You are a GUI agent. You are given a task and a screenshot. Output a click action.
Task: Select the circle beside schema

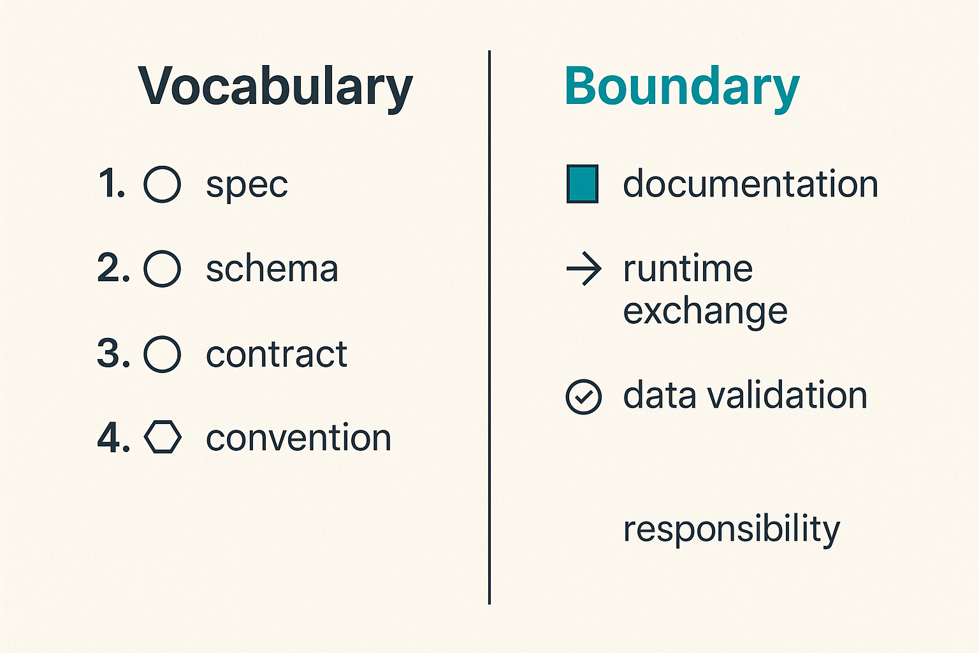tap(163, 268)
